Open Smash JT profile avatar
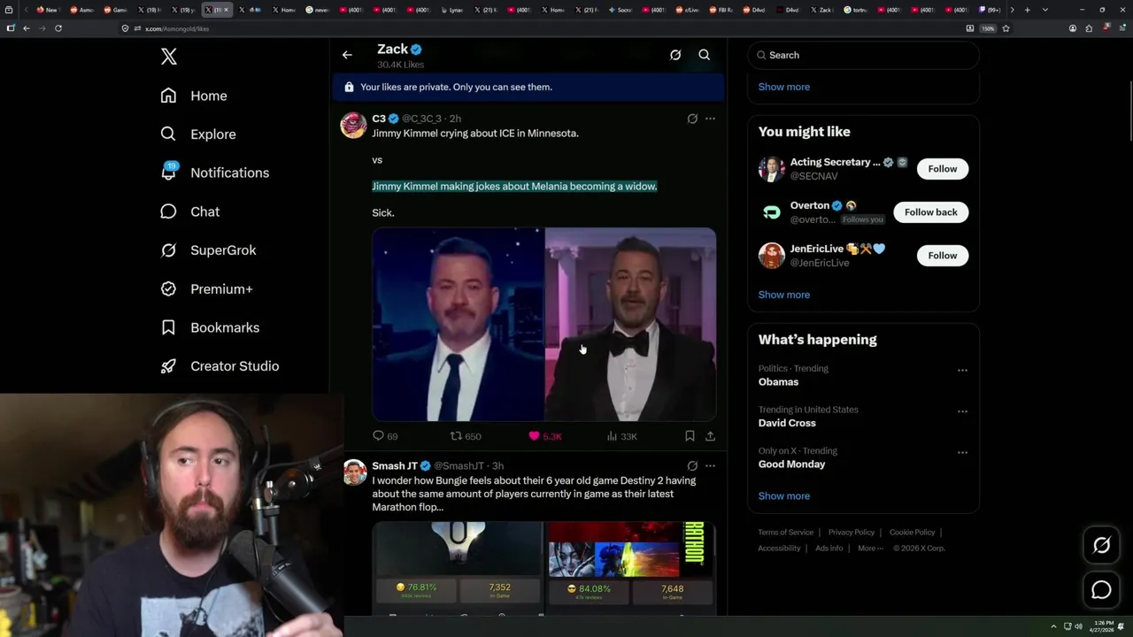Screen dimensions: 1133x637 click(354, 472)
